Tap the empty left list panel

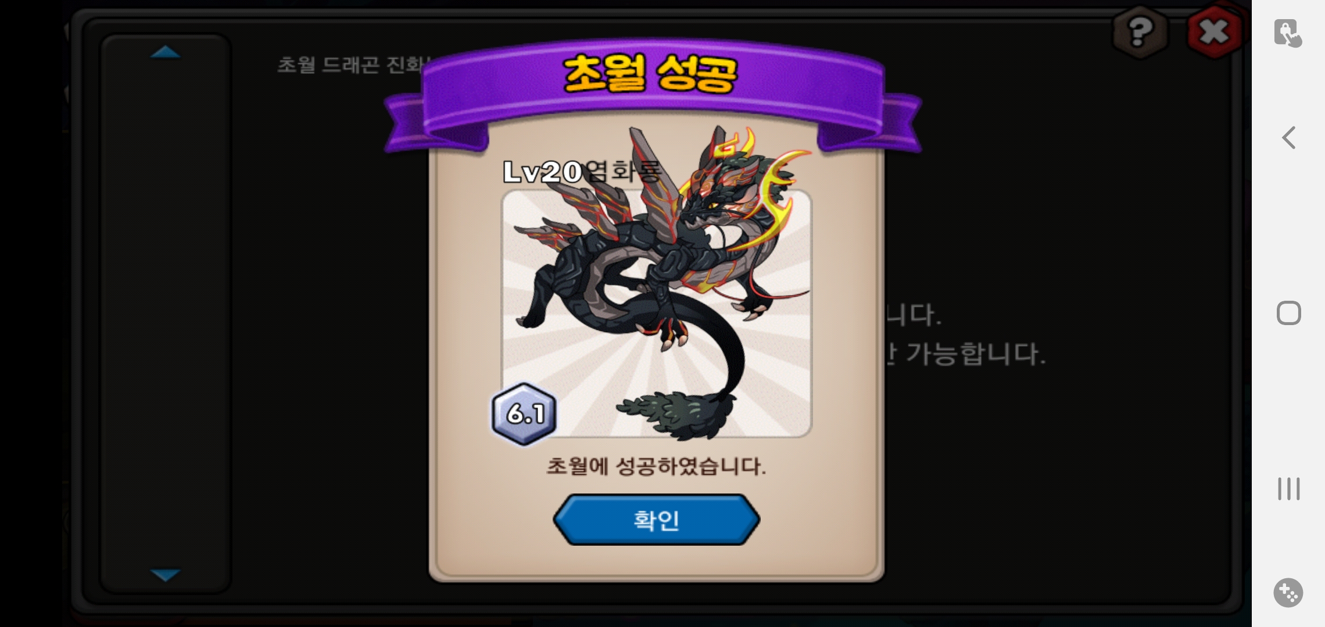click(166, 313)
